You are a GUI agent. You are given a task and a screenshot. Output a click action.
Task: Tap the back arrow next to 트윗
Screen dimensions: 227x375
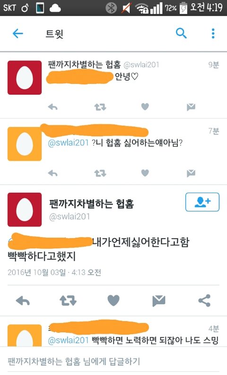(18, 33)
